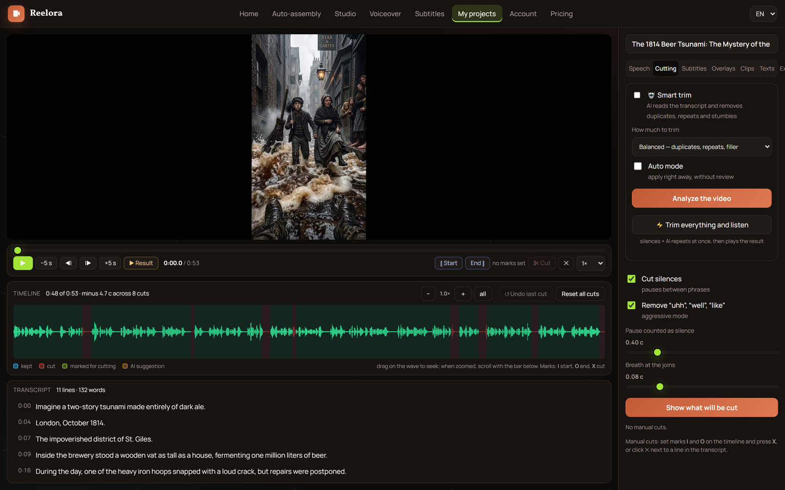The image size is (785, 490).
Task: Click Analyze the video
Action: (x=702, y=198)
